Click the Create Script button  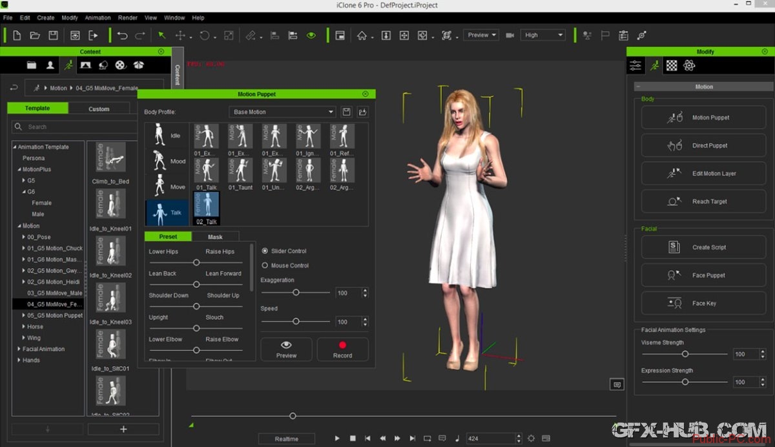pos(703,247)
